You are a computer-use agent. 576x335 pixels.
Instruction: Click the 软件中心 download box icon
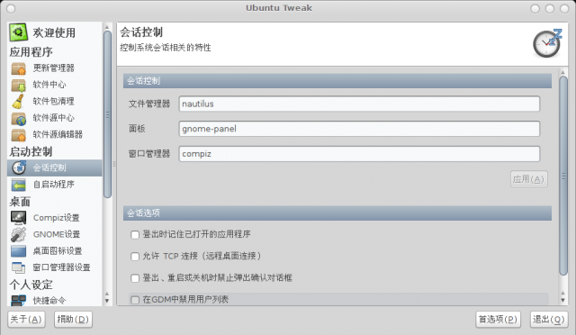click(18, 85)
